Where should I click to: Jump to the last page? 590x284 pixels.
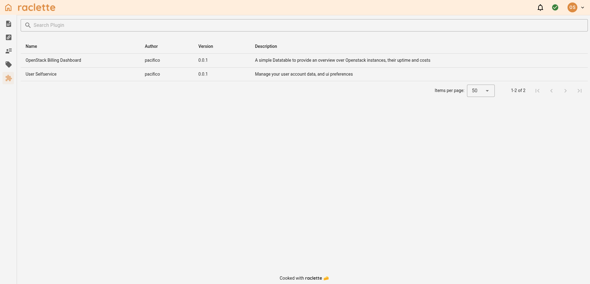(579, 90)
